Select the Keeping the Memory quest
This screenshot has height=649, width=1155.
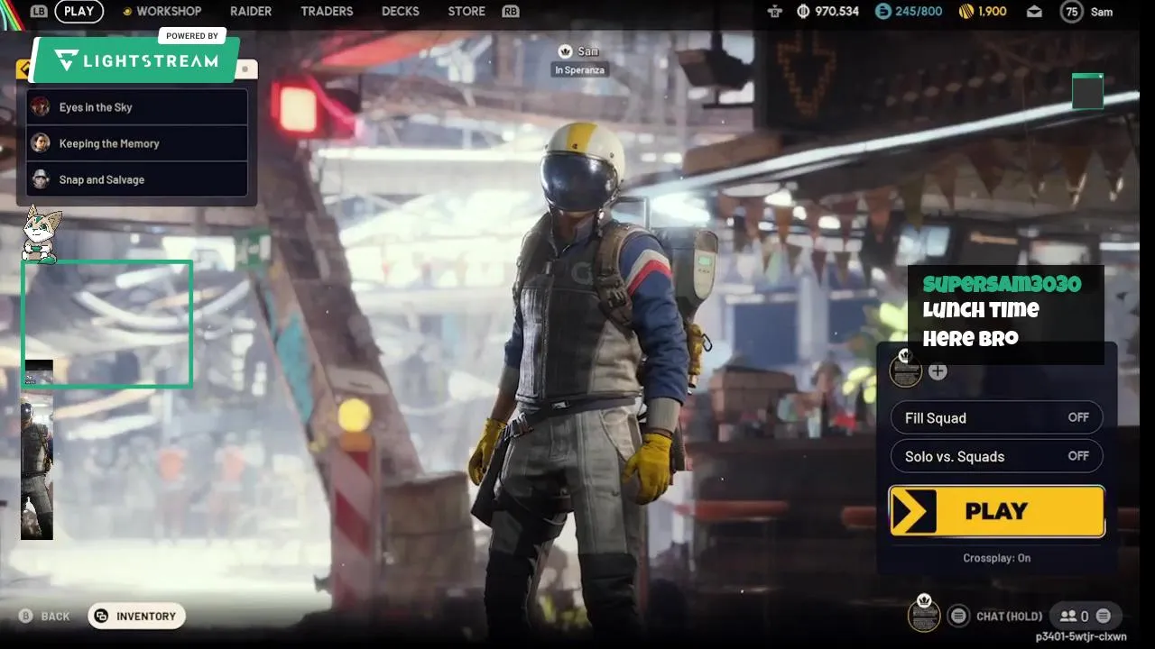click(x=137, y=143)
